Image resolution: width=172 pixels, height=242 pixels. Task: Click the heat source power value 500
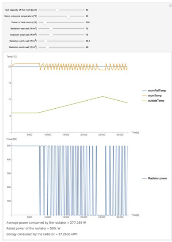[x=87, y=22]
